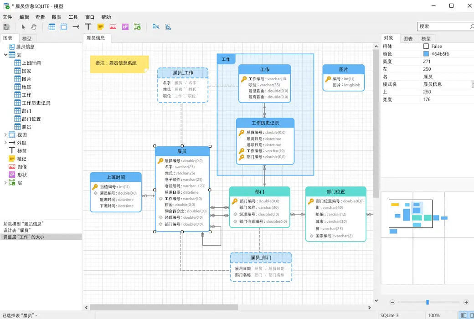Screen dimensions: 474x319
Task: Click the auto layout toolbar icon
Action: (156, 26)
